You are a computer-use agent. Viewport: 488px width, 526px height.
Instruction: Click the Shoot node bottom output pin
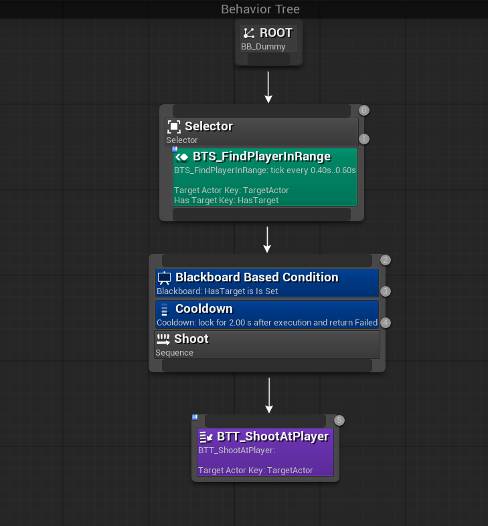tap(267, 366)
